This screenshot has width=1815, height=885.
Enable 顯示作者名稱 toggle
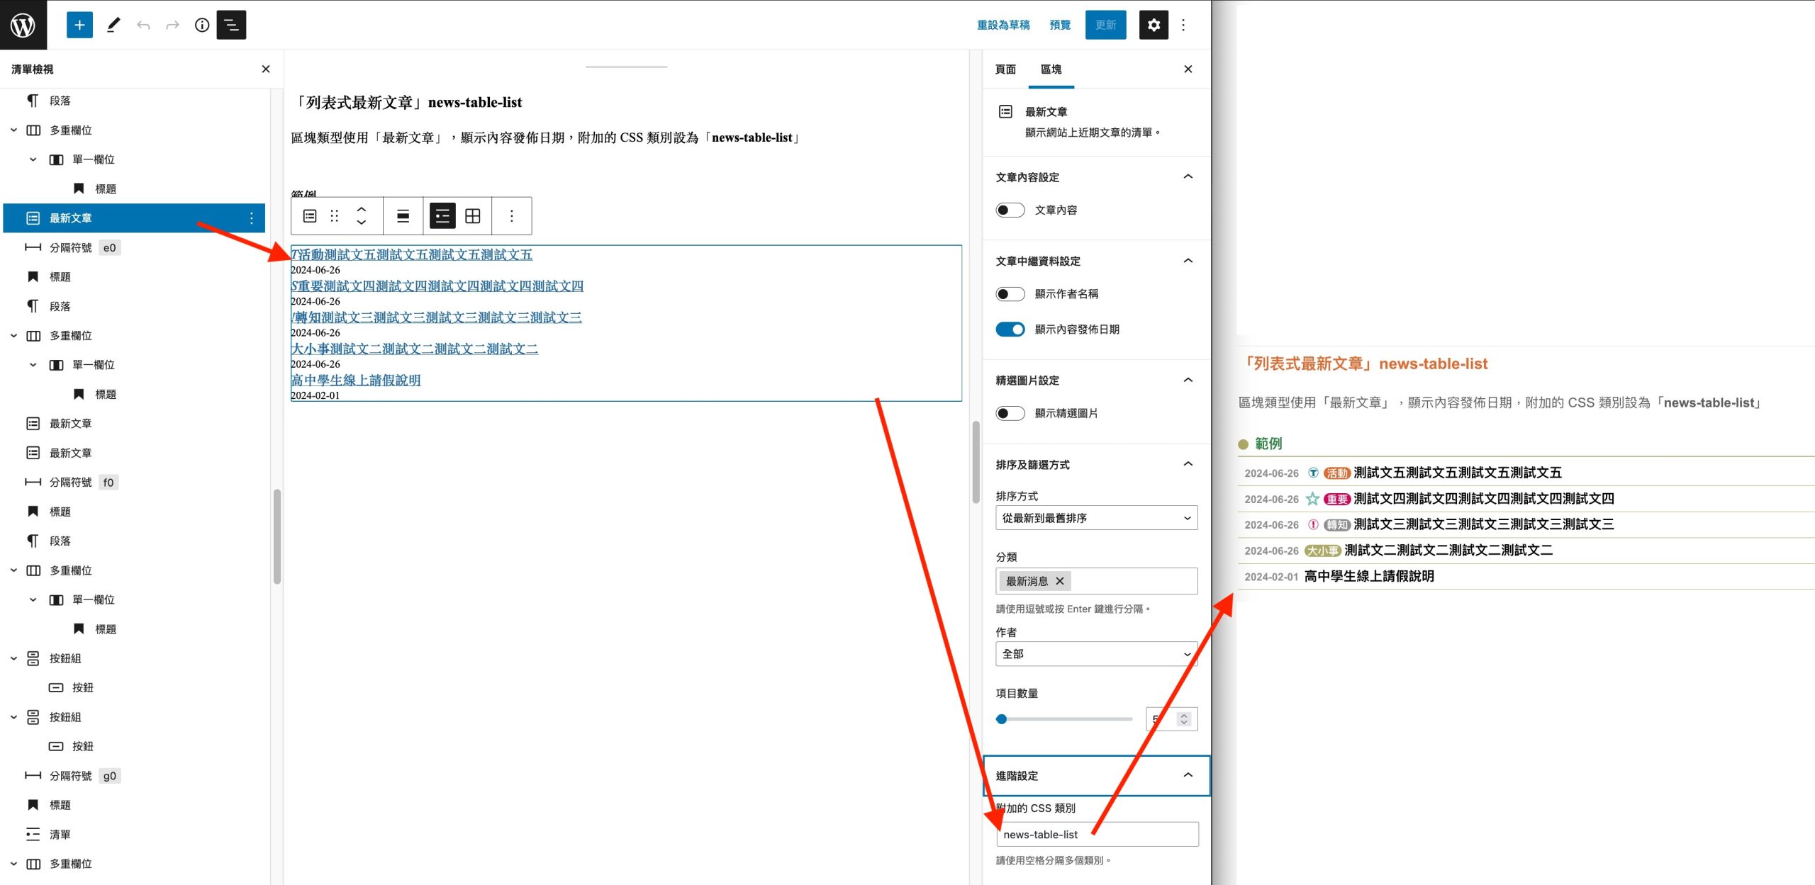pyautogui.click(x=1010, y=293)
